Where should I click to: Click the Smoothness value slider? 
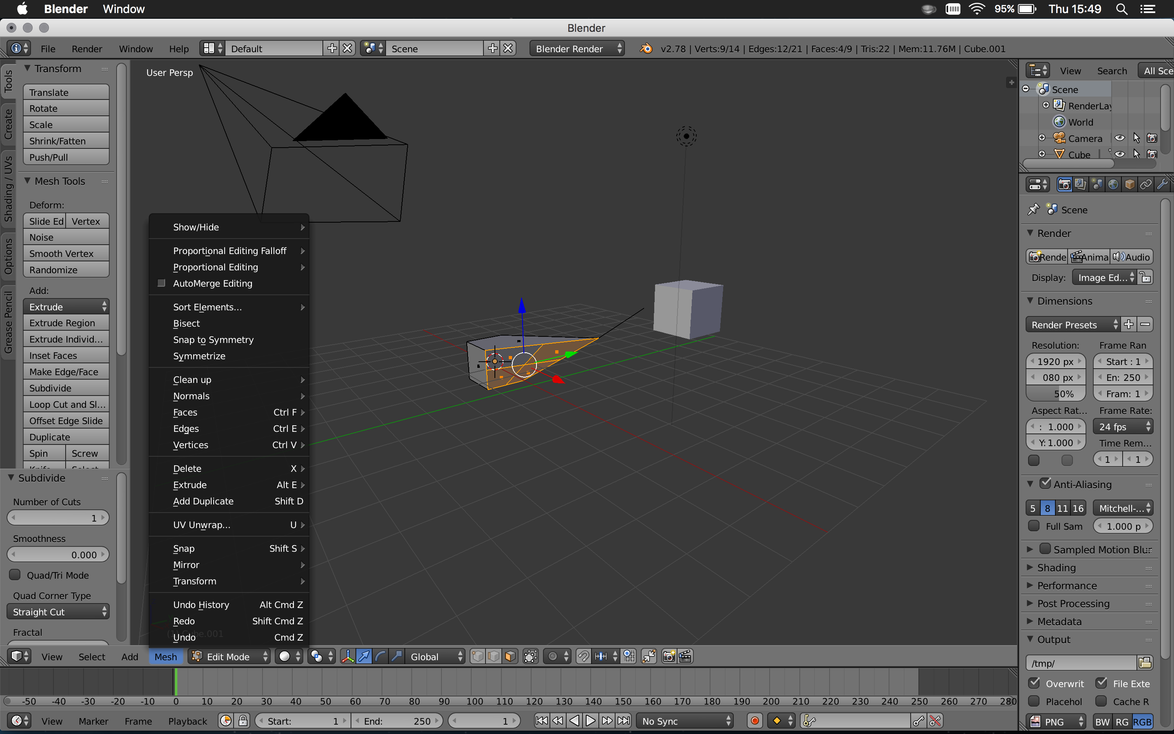coord(58,555)
